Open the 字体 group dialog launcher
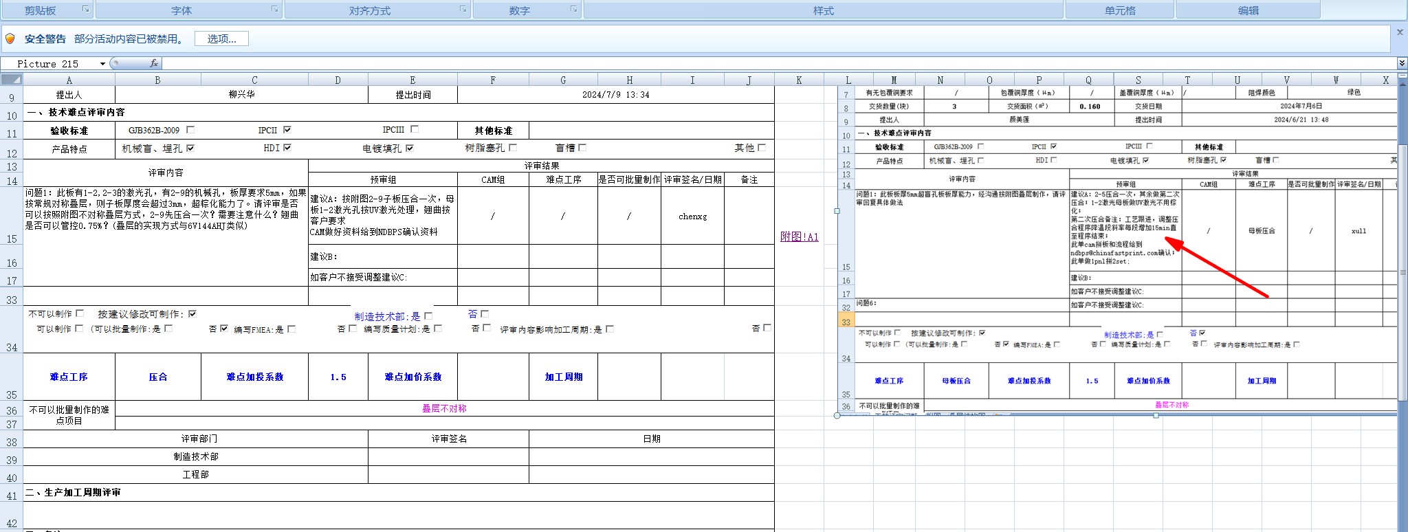1408x532 pixels. point(274,10)
